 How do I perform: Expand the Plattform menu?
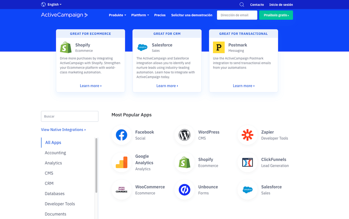click(x=140, y=15)
